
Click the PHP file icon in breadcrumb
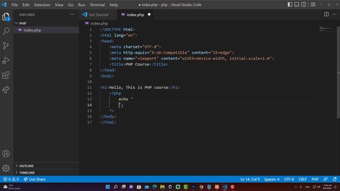pos(87,23)
